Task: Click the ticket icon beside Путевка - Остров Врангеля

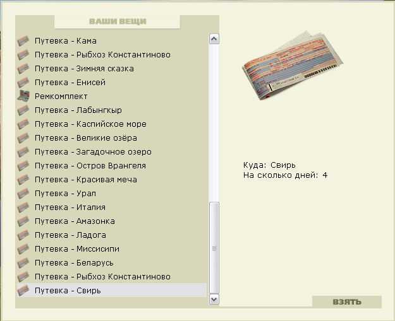Action: tap(23, 165)
